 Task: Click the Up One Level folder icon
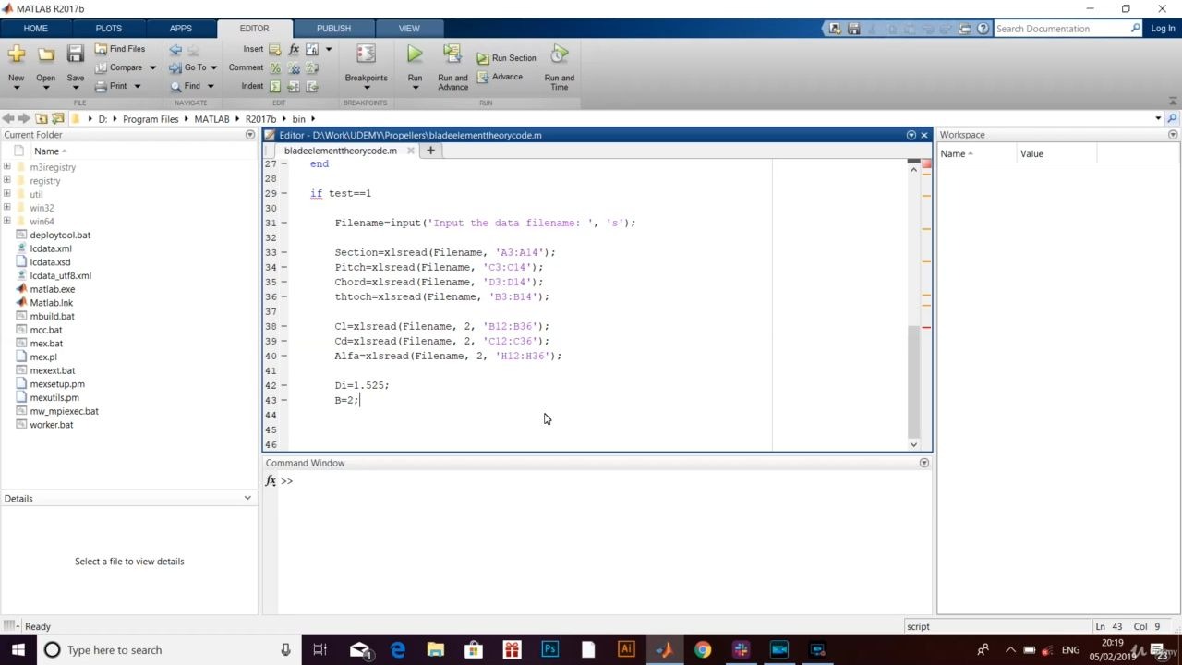pos(42,119)
